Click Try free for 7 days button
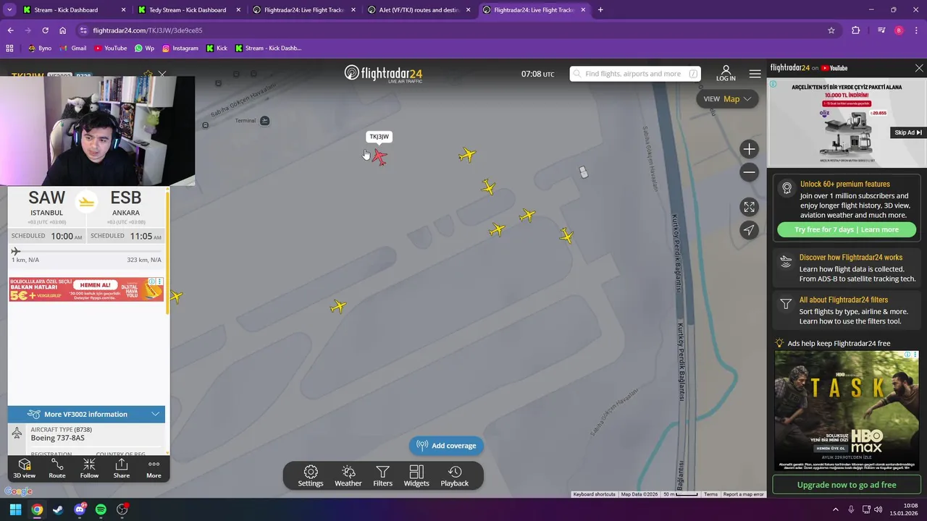Viewport: 927px width, 521px height. pyautogui.click(x=847, y=229)
